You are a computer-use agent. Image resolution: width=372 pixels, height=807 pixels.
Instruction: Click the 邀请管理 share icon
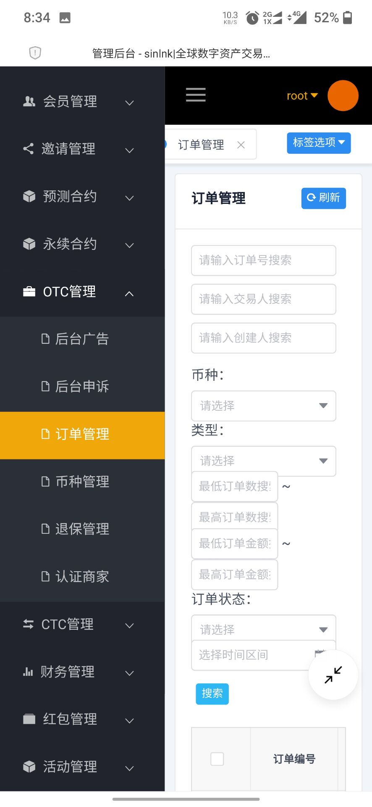coord(28,149)
